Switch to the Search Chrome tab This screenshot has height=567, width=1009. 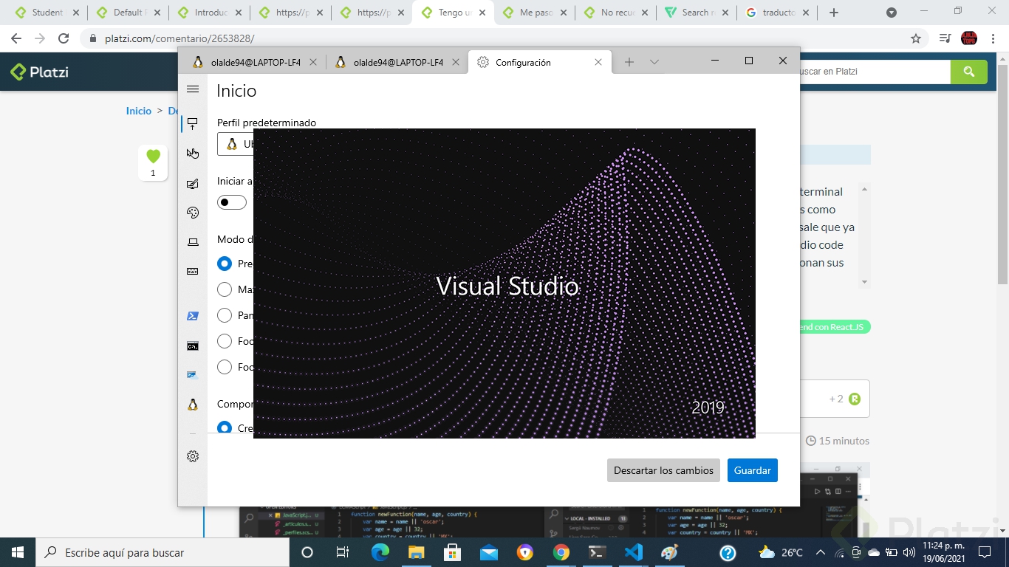click(697, 13)
